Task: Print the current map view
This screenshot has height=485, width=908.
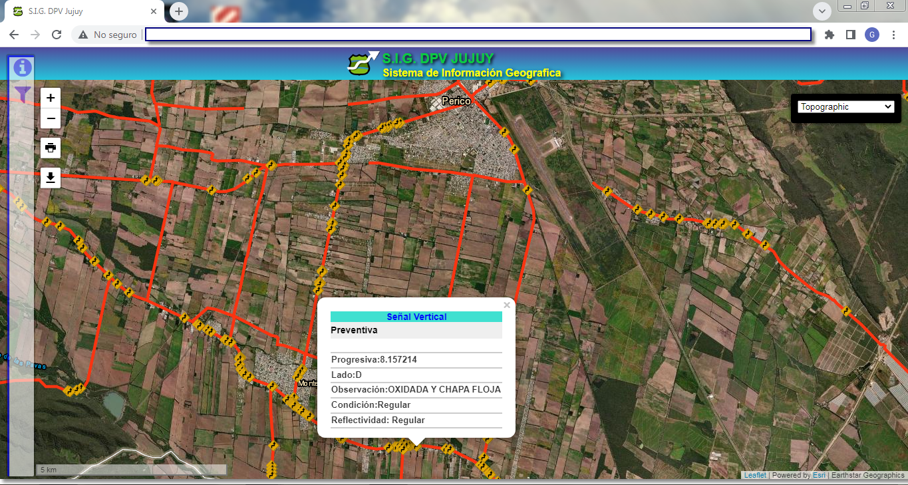Action: 51,147
